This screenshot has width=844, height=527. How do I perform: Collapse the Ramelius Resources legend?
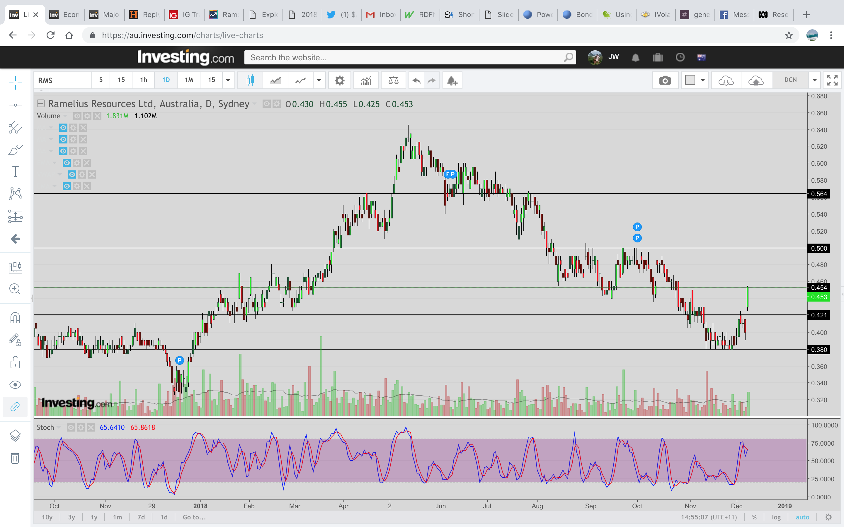(x=41, y=104)
